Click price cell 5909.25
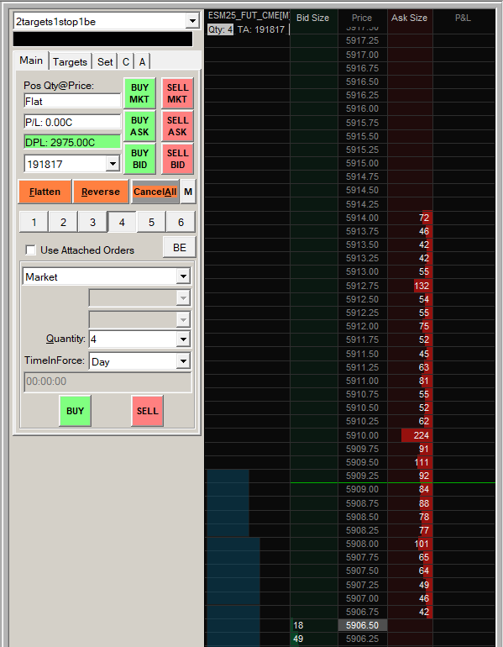The image size is (503, 647). (363, 476)
